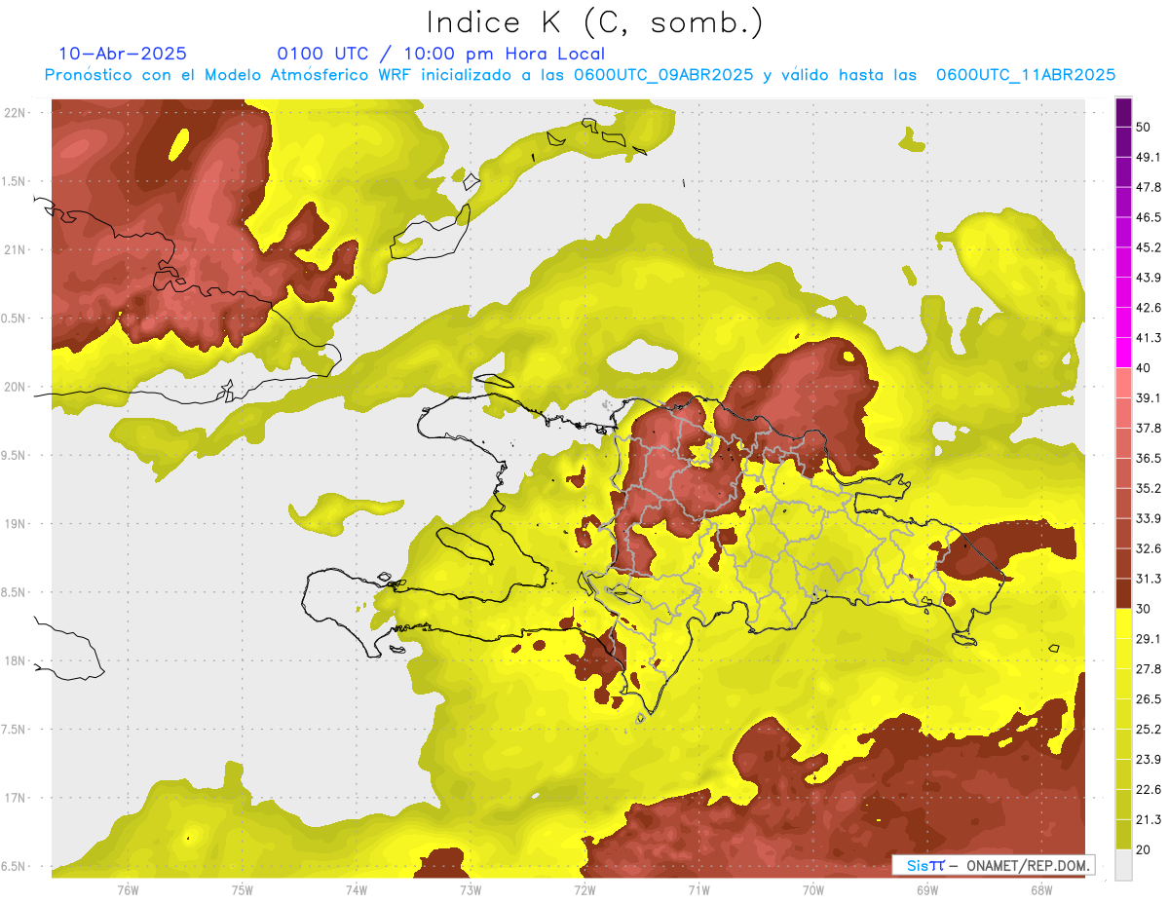Click the '70W' longitude axis label
Screen dimensions: 1169x903
(812, 889)
